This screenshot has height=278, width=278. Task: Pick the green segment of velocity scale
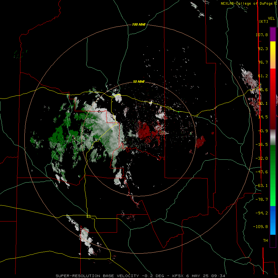tap(273, 175)
